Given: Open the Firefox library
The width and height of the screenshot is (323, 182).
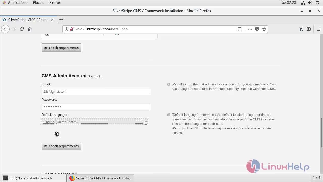Looking at the screenshot, I should tap(301, 29).
